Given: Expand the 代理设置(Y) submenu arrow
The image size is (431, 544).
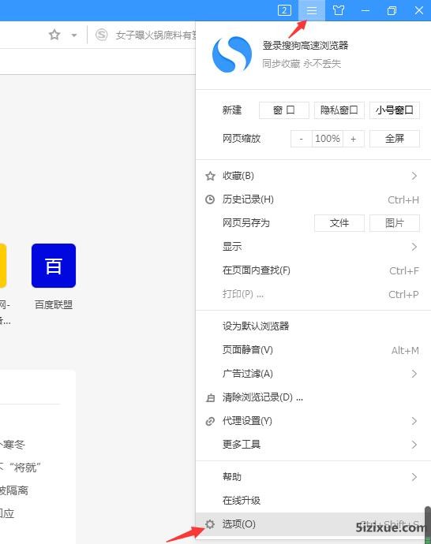Looking at the screenshot, I should click(x=414, y=421).
